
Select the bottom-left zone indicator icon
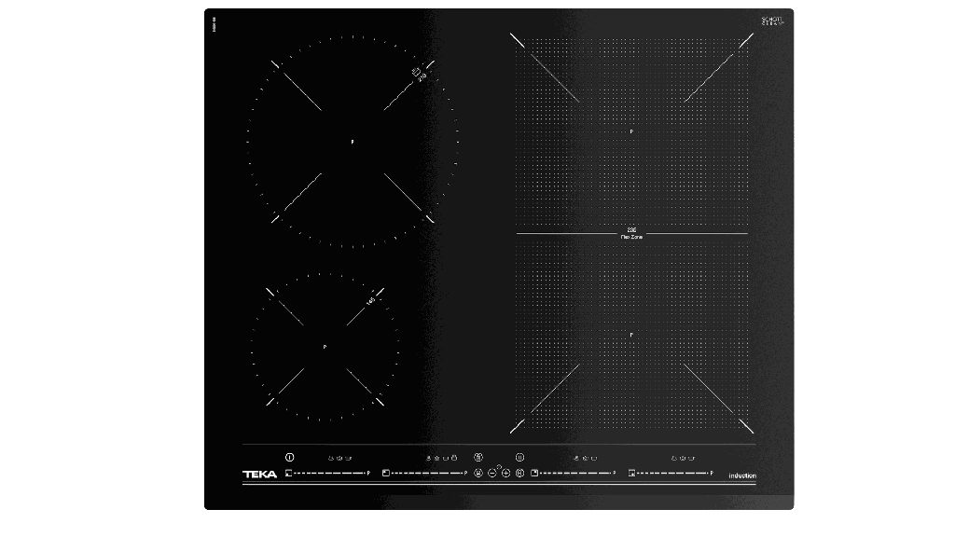288,474
